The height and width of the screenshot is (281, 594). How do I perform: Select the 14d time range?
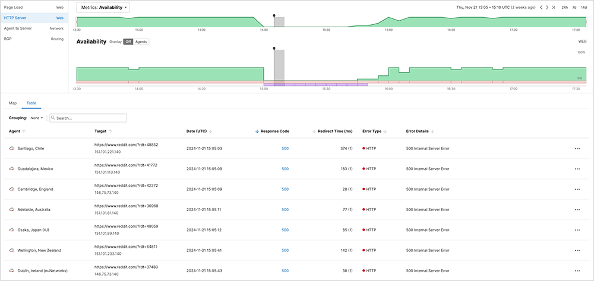[583, 8]
